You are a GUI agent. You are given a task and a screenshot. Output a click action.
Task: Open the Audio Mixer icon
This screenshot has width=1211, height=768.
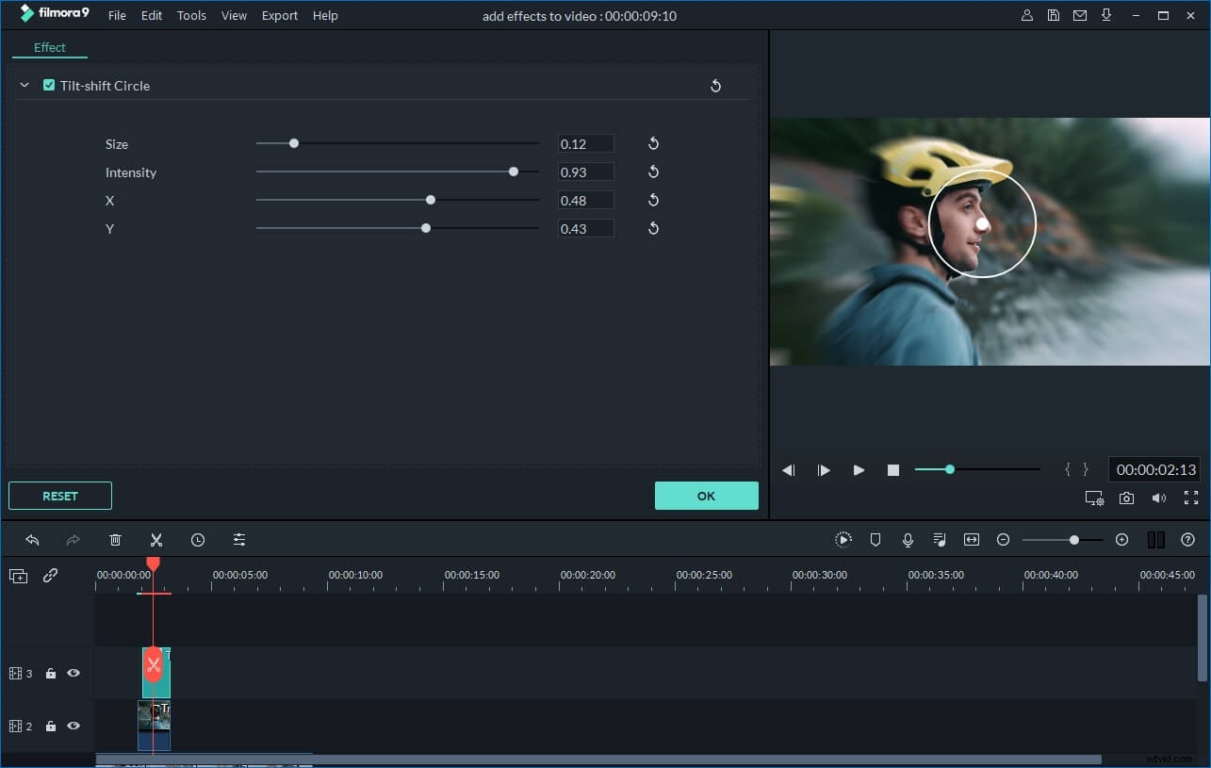[x=939, y=539]
